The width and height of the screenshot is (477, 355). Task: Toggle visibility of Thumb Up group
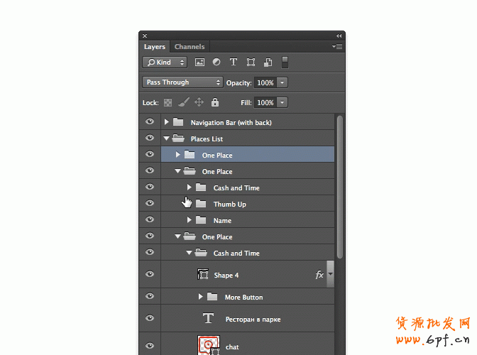(x=150, y=204)
